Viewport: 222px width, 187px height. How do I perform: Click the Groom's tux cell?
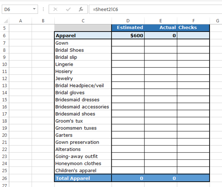pyautogui.click(x=83, y=121)
